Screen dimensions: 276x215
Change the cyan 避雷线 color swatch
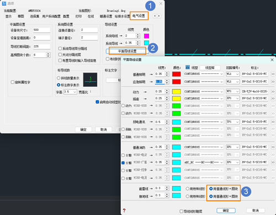tap(176, 189)
